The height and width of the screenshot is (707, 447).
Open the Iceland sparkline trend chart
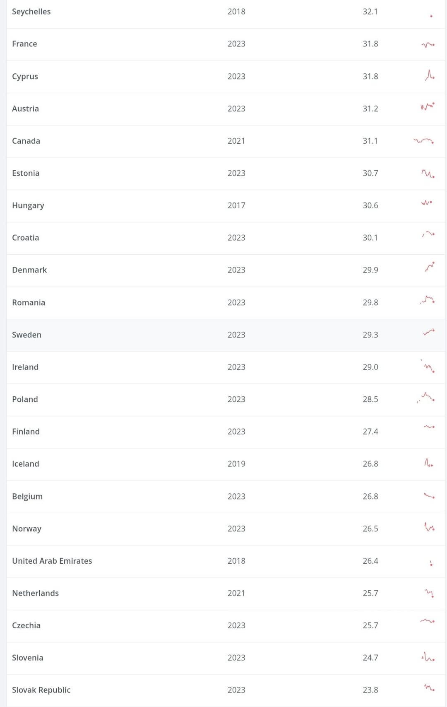428,463
